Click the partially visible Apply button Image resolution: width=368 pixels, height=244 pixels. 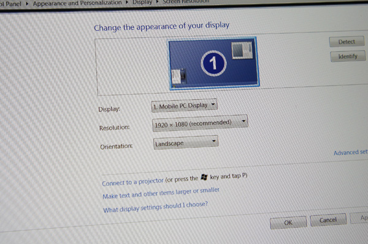359,218
